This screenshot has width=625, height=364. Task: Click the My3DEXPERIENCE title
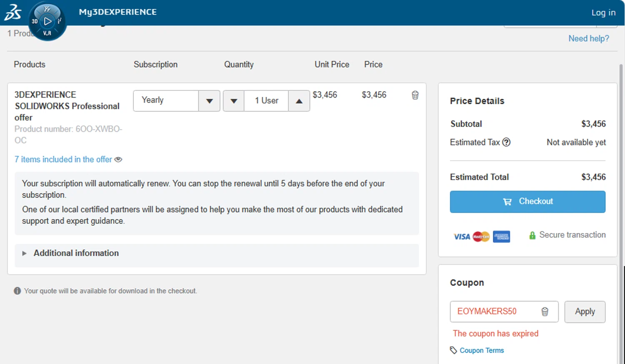click(118, 12)
